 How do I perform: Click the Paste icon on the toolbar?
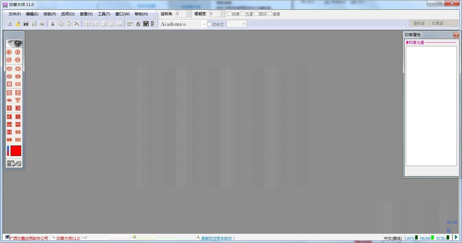click(69, 24)
